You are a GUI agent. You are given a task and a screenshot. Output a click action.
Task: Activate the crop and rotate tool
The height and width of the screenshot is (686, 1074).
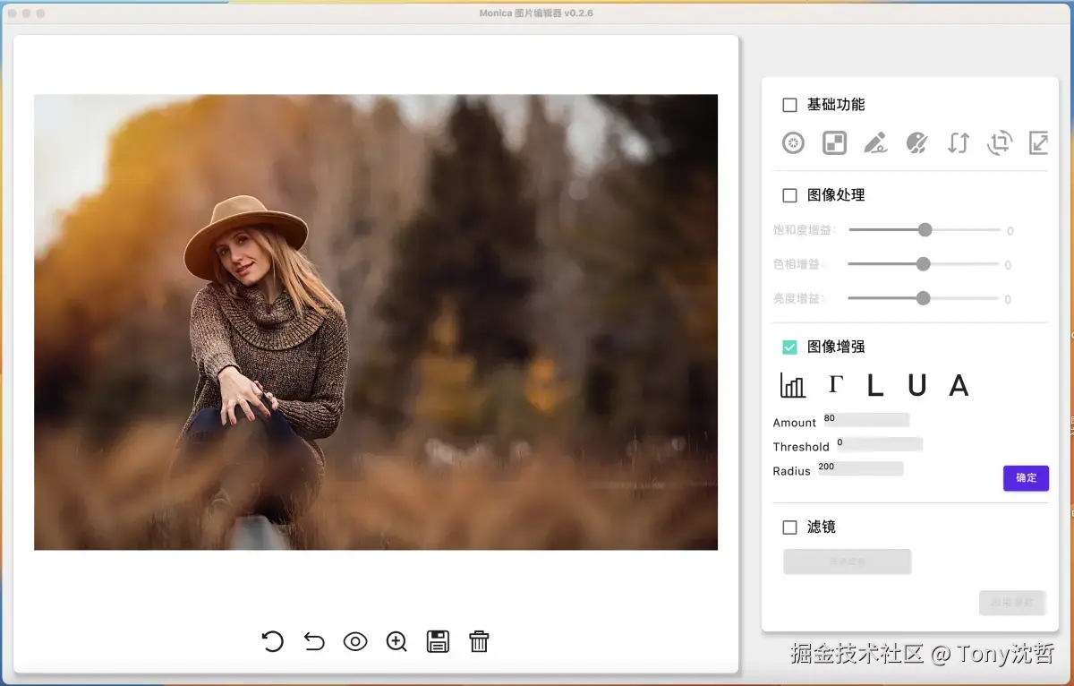pyautogui.click(x=999, y=142)
